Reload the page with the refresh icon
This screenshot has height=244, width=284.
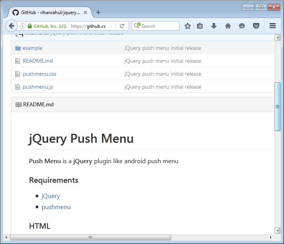pyautogui.click(x=122, y=26)
